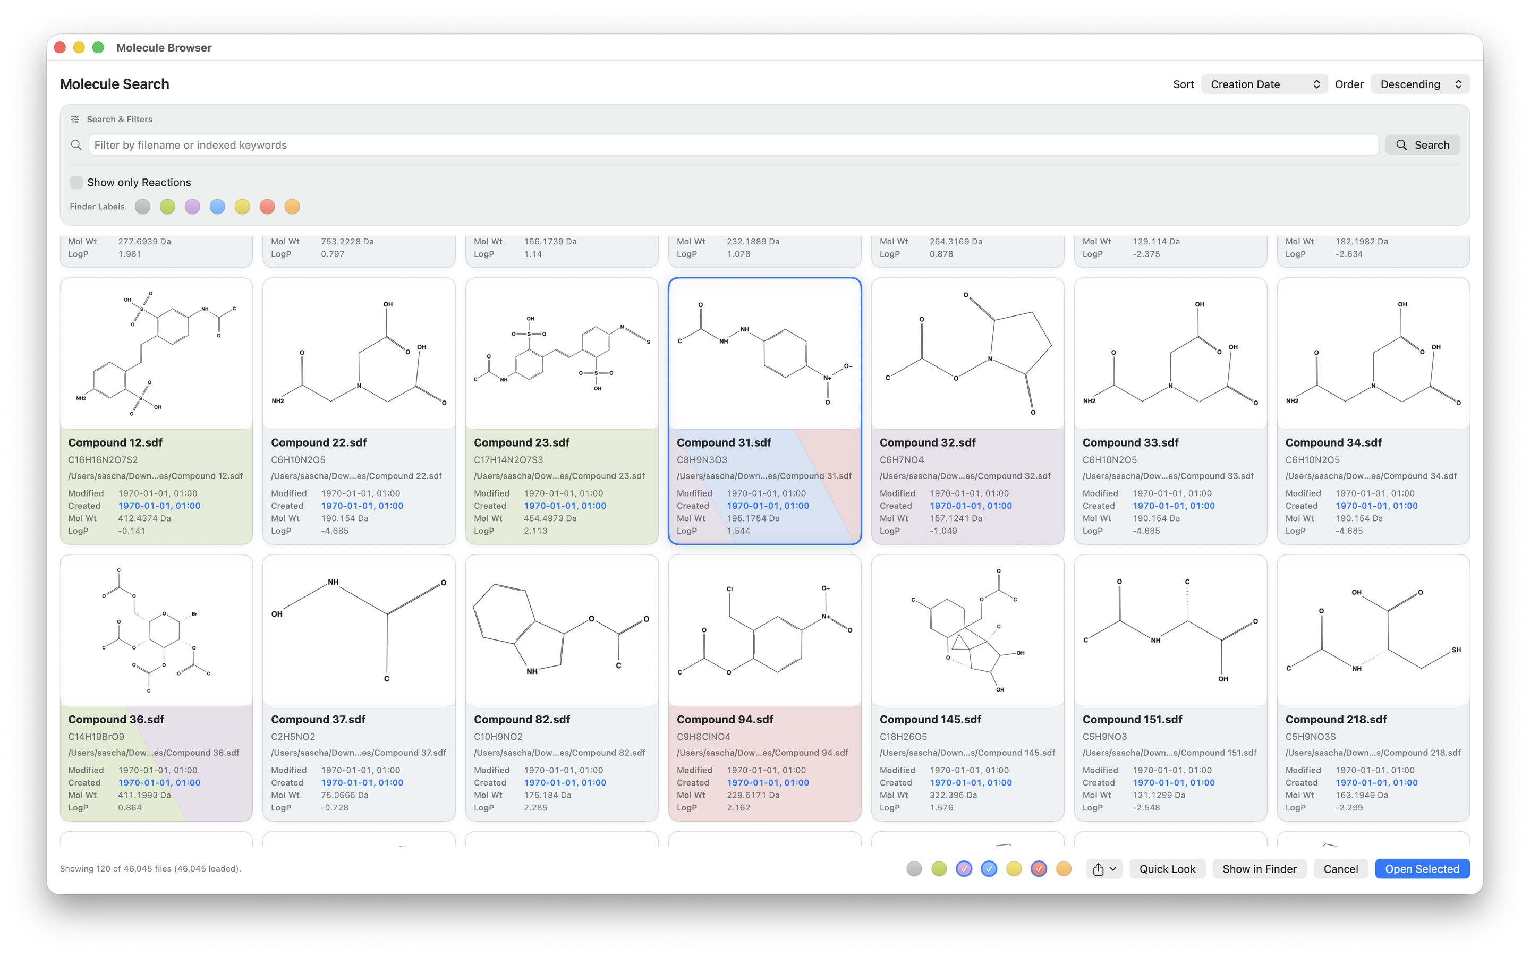The height and width of the screenshot is (956, 1530).
Task: Toggle the checked purple label in bottom bar
Action: pyautogui.click(x=964, y=869)
